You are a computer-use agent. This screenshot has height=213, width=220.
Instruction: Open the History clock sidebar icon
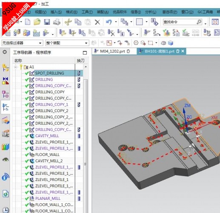(x=6, y=210)
